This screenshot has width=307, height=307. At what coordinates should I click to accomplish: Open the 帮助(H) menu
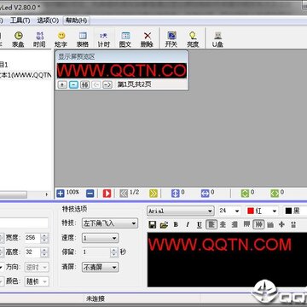(x=76, y=20)
